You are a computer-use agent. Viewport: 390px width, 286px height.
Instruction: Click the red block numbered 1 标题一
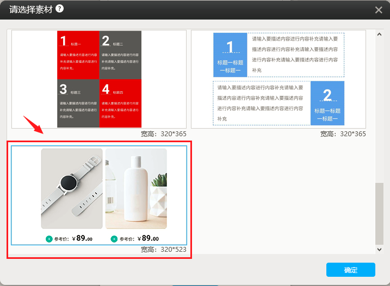(78, 55)
